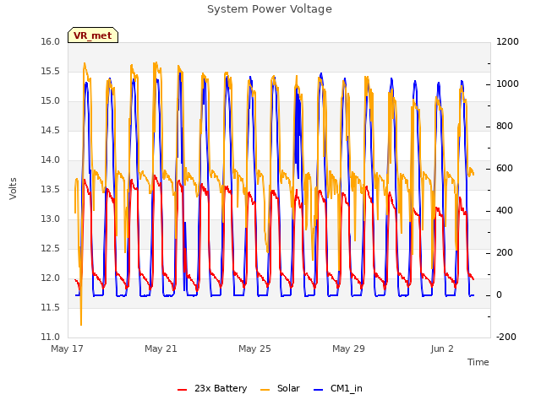Click the May 25 x-axis label
The height and width of the screenshot is (405, 541).
tap(255, 348)
